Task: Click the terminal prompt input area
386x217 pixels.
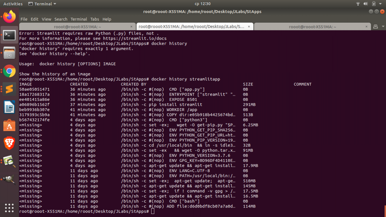Action: (153, 211)
